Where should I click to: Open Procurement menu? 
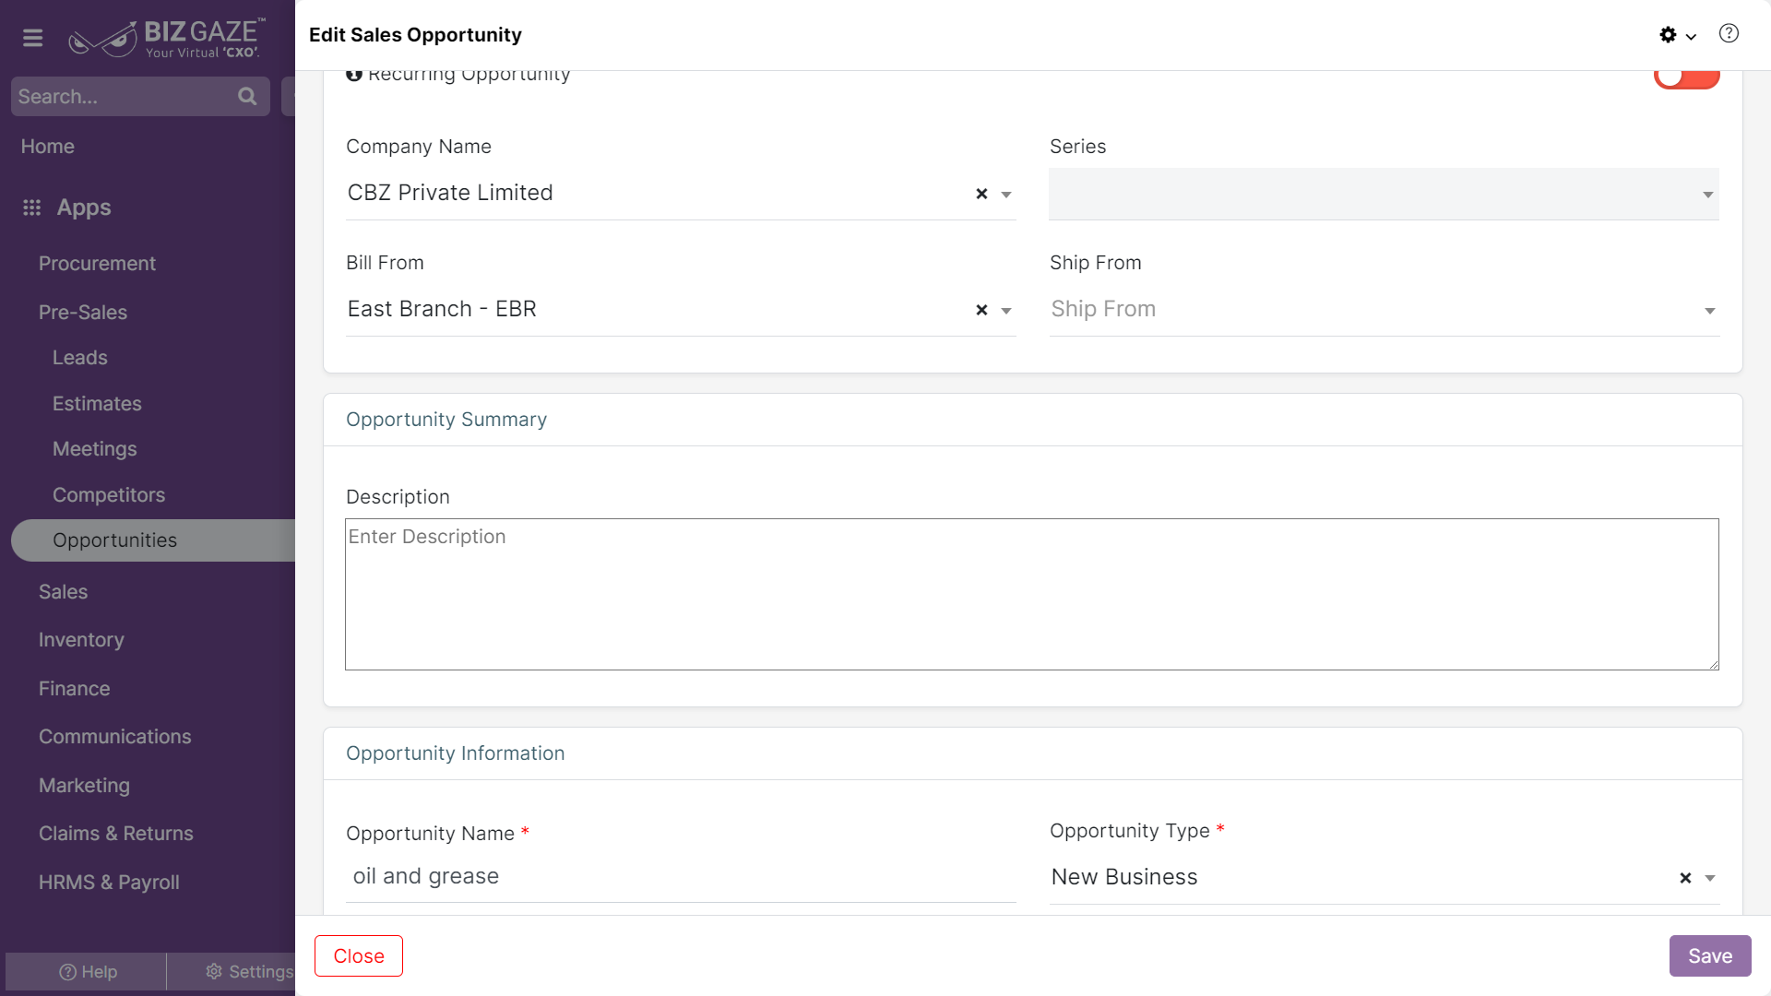click(97, 264)
